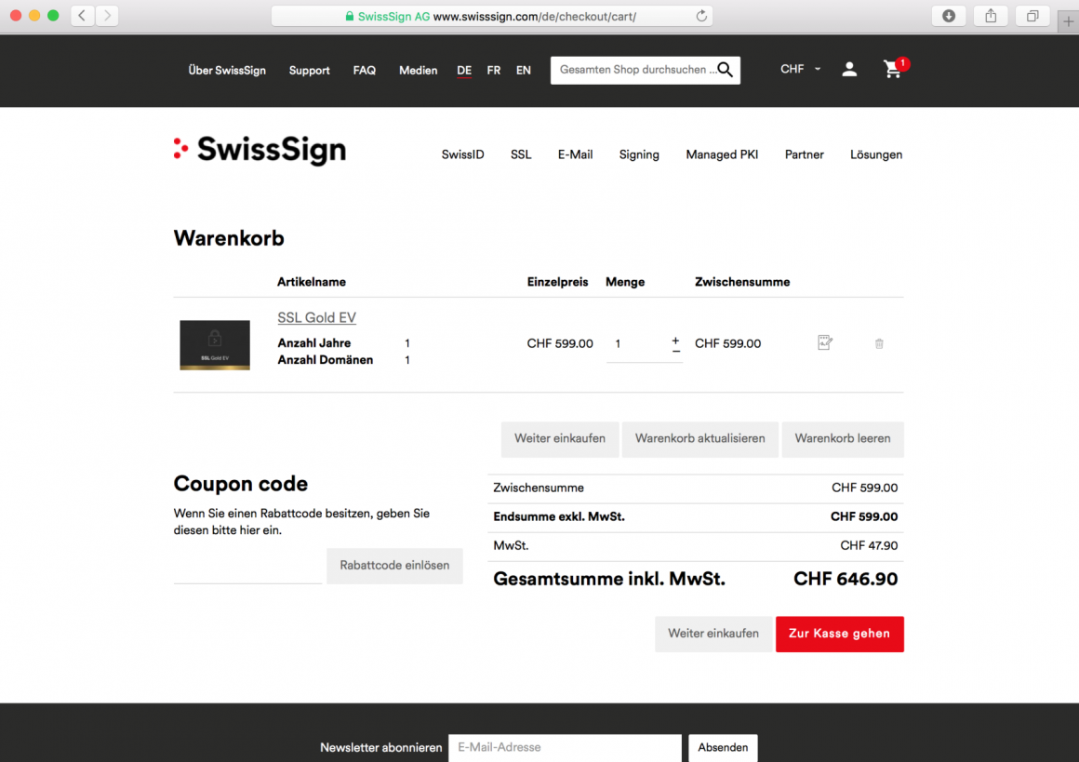The image size is (1079, 762).
Task: Open the user account icon
Action: (x=849, y=69)
